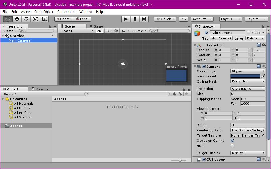Viewport: 271px width, 169px height.
Task: Lock the Hierarchy panel
Action: click(50, 27)
